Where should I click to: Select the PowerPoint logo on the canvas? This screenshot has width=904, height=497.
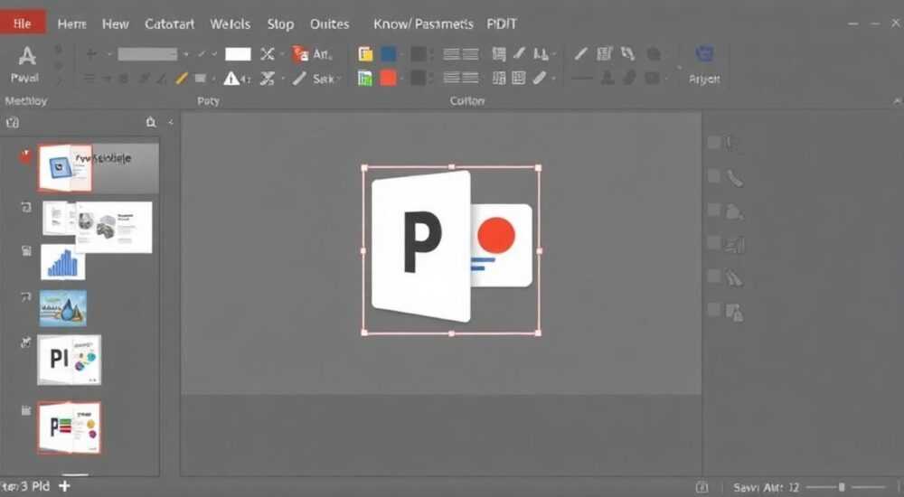pyautogui.click(x=451, y=250)
